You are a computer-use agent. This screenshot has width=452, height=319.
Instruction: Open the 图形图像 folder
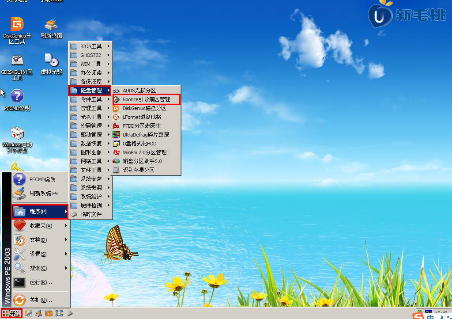tap(90, 152)
